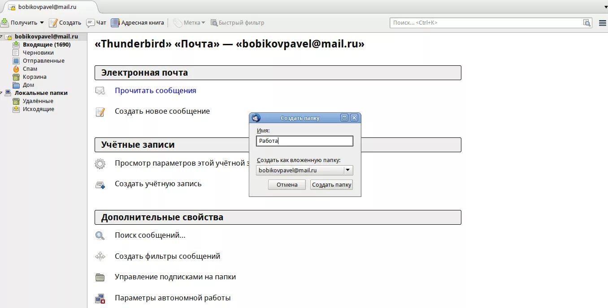
Task: Open the Черновики folder
Action: coord(38,53)
